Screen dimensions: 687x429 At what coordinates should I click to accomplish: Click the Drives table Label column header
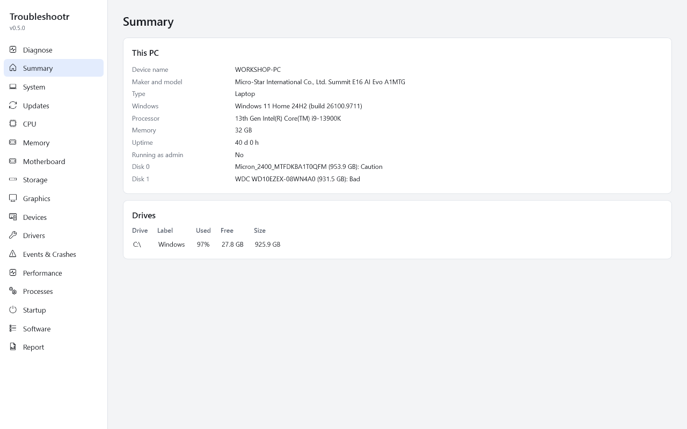pos(165,231)
